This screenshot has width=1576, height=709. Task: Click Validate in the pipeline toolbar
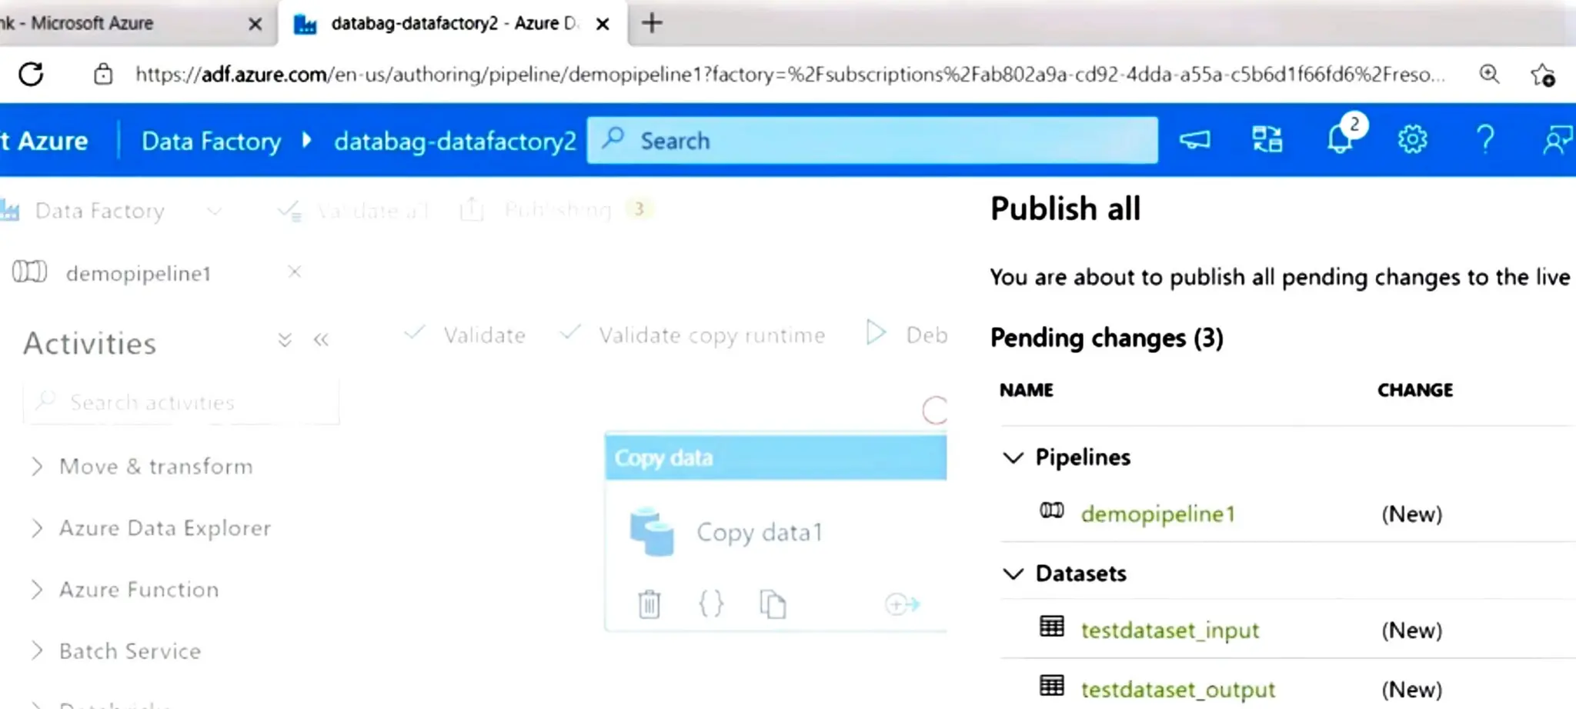click(x=466, y=335)
